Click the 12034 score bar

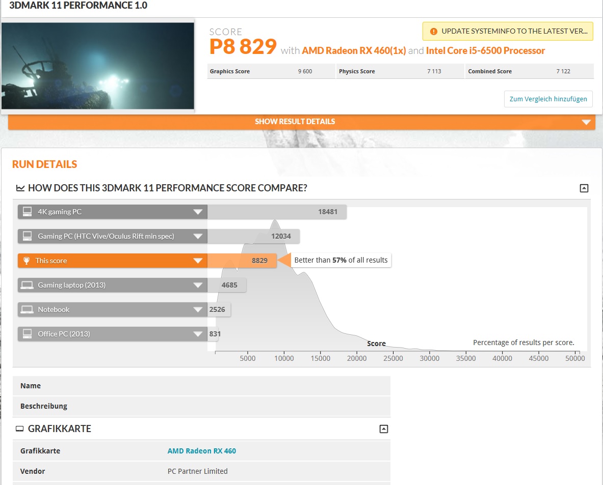tap(253, 236)
